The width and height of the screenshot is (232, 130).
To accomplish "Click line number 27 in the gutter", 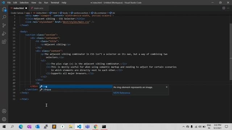I will coord(14,83).
